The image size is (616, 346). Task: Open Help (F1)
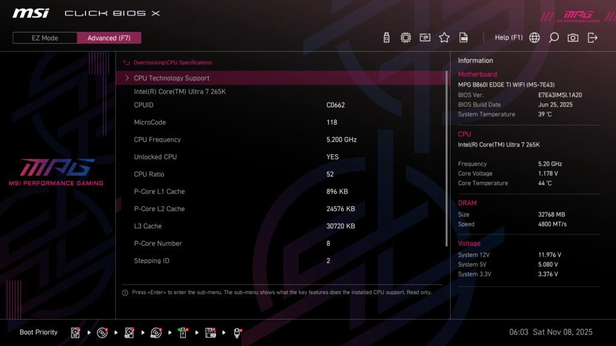[x=509, y=37]
